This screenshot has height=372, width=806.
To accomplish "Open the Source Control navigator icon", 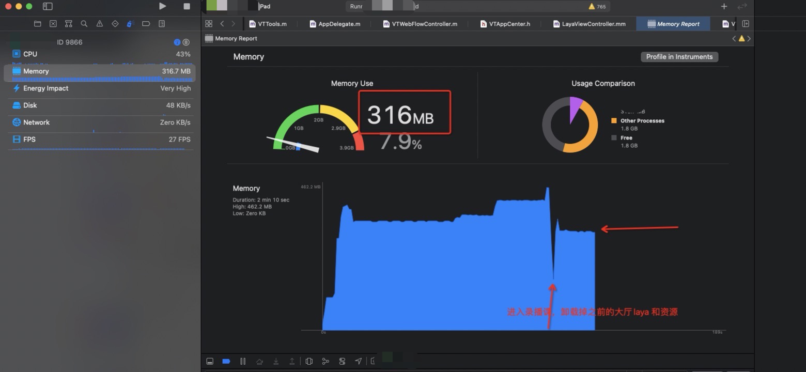I will (x=53, y=24).
